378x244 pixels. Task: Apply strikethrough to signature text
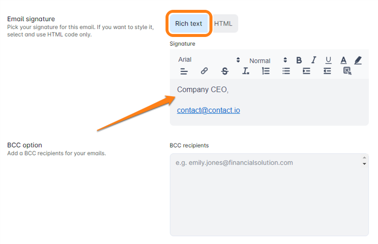pyautogui.click(x=225, y=71)
